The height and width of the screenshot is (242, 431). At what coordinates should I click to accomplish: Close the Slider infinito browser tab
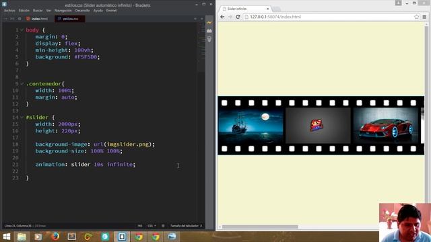(267, 9)
